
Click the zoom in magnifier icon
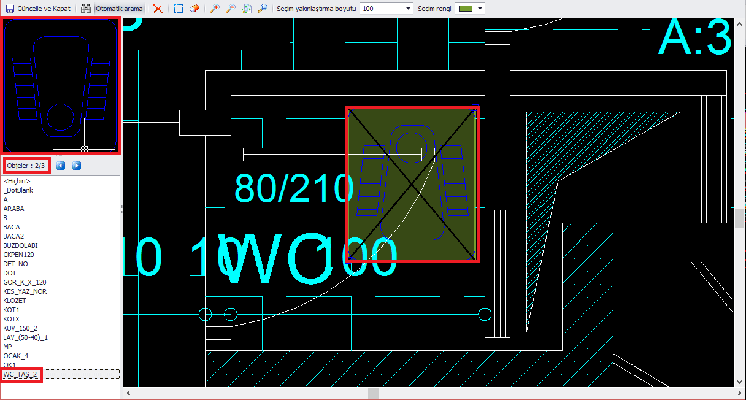tap(216, 9)
